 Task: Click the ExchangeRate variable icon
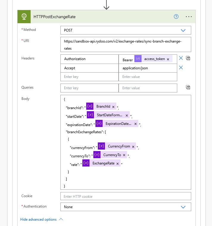tap(86, 163)
